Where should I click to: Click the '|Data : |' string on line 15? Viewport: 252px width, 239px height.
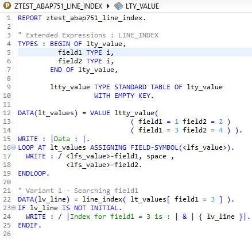[x=68, y=139]
